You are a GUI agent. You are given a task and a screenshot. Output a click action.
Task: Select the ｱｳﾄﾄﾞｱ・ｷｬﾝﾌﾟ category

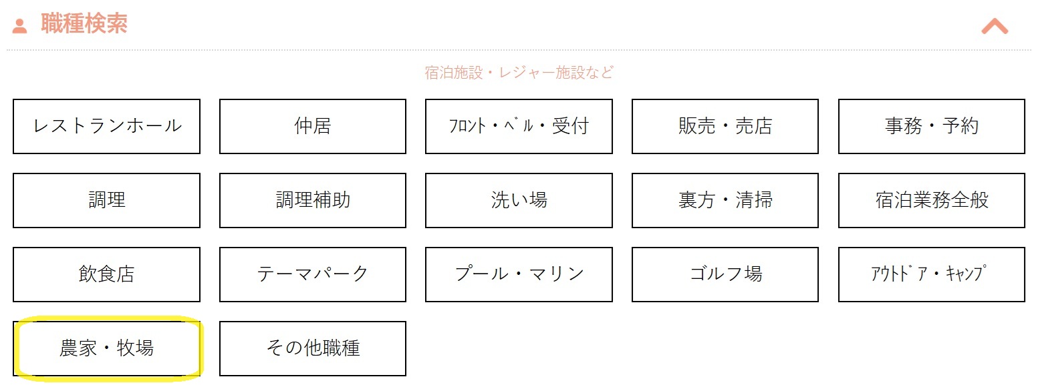[x=932, y=274]
